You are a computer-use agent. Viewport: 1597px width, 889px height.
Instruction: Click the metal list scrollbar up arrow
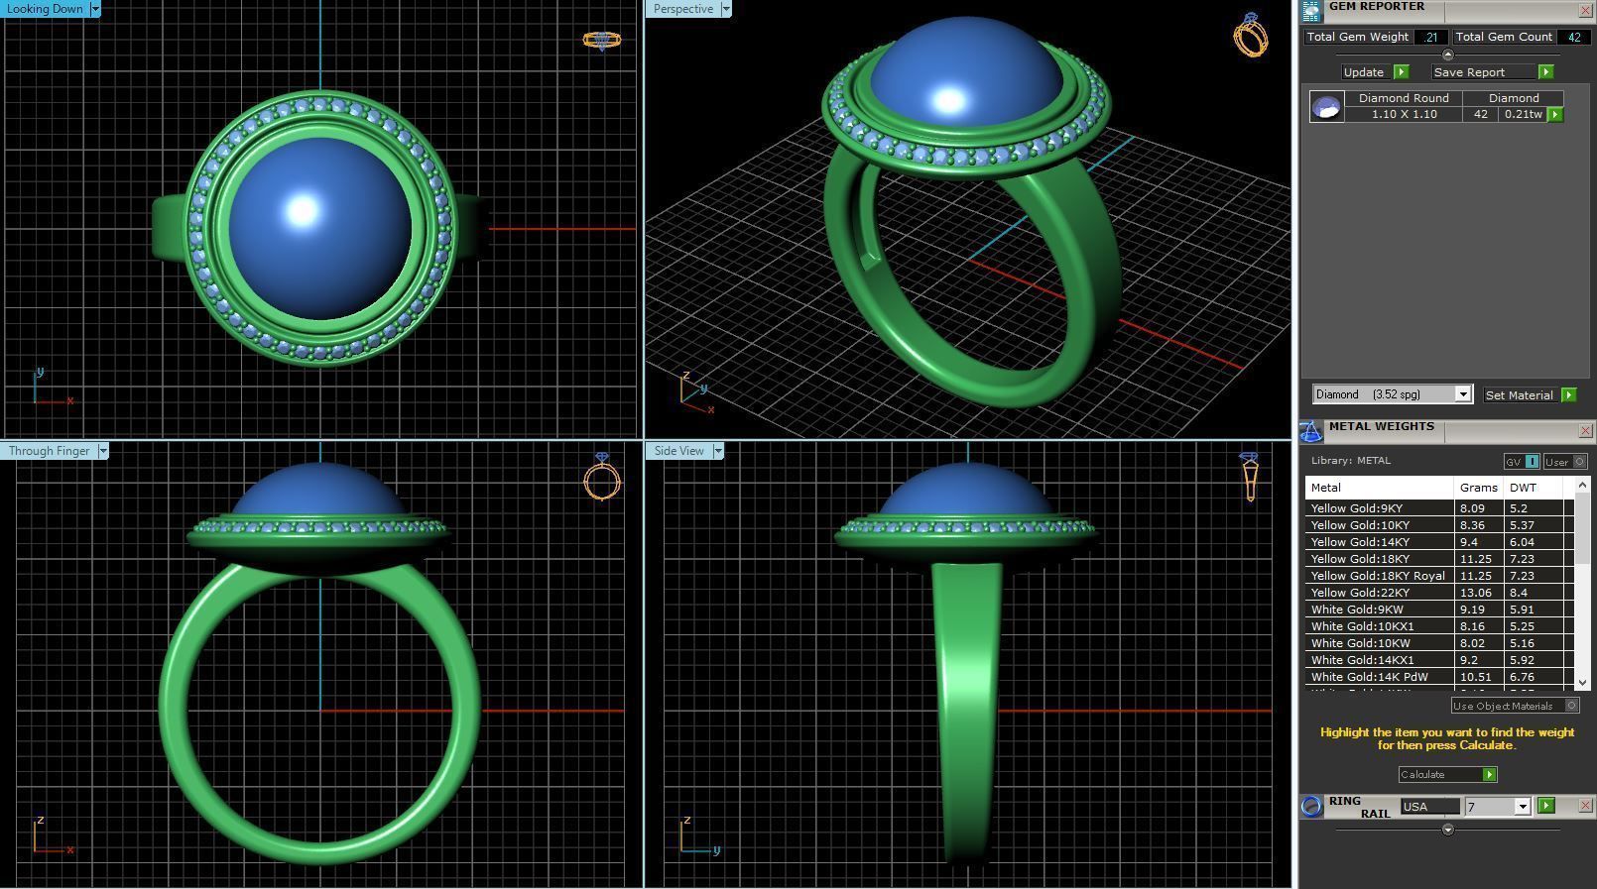[1583, 485]
